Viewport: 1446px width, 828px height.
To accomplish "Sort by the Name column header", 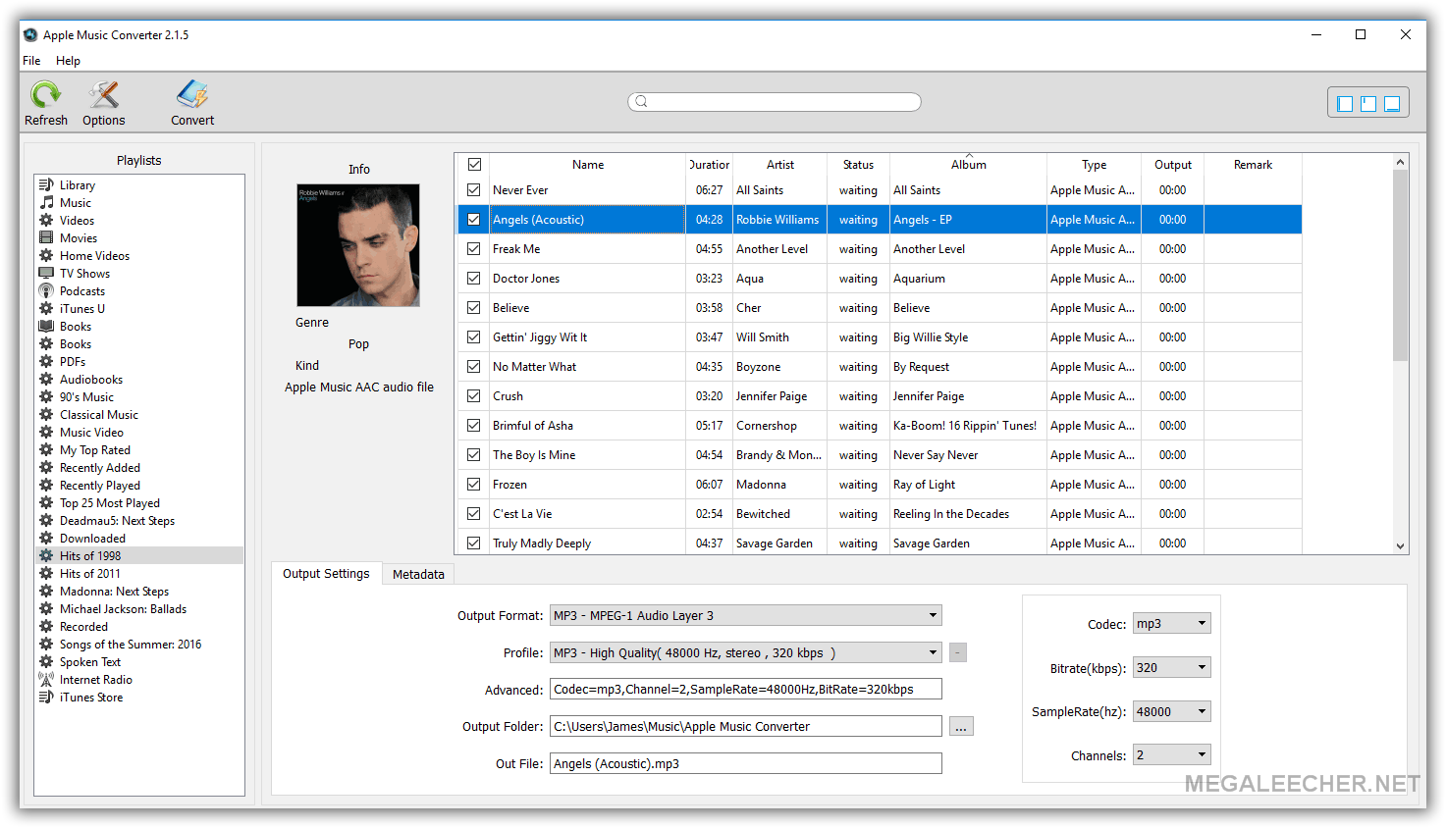I will point(588,165).
